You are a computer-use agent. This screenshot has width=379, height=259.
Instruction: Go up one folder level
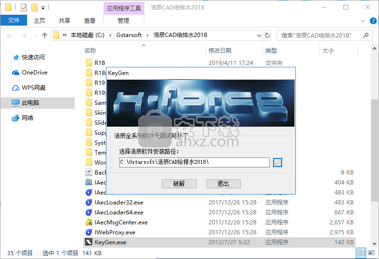45,36
